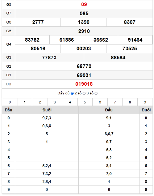
Task: Filter results by digit 5
Action: (x=85, y=102)
